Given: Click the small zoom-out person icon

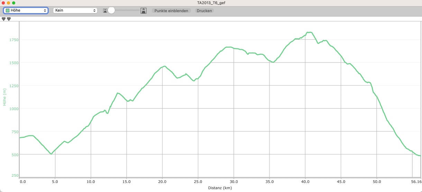Looking at the screenshot, I should (x=105, y=11).
